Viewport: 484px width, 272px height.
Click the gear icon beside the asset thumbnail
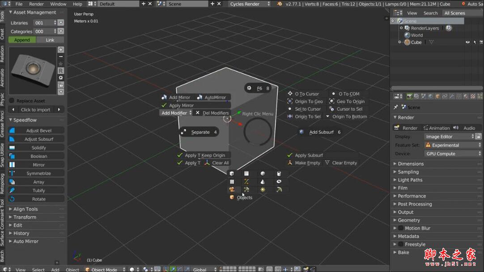pos(61,78)
